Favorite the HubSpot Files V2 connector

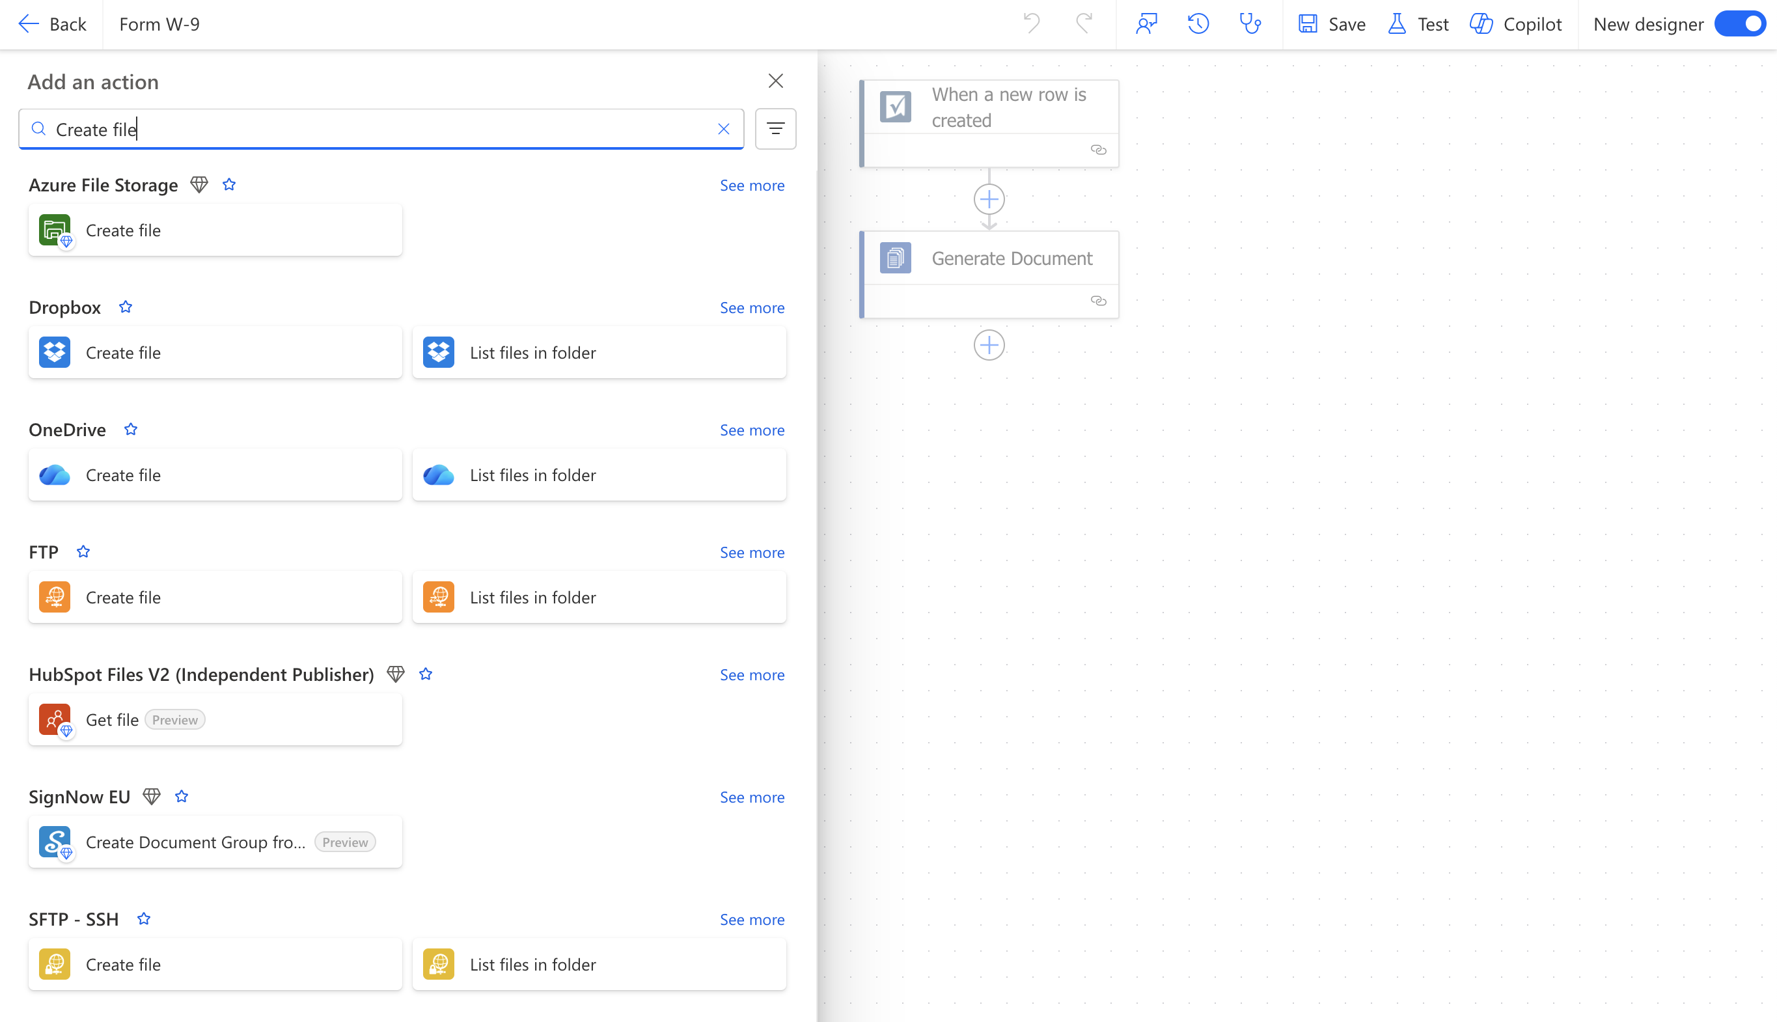pyautogui.click(x=425, y=674)
